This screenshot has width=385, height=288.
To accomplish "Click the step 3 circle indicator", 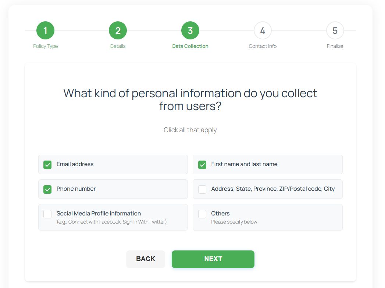I will (190, 31).
